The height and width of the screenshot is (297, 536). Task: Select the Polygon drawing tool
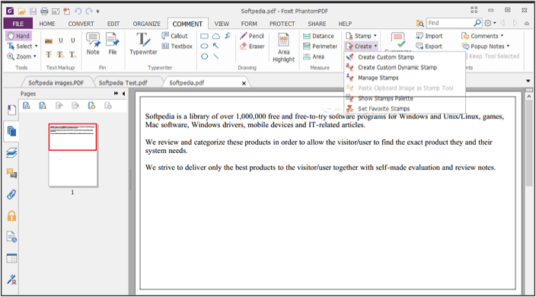pyautogui.click(x=204, y=56)
